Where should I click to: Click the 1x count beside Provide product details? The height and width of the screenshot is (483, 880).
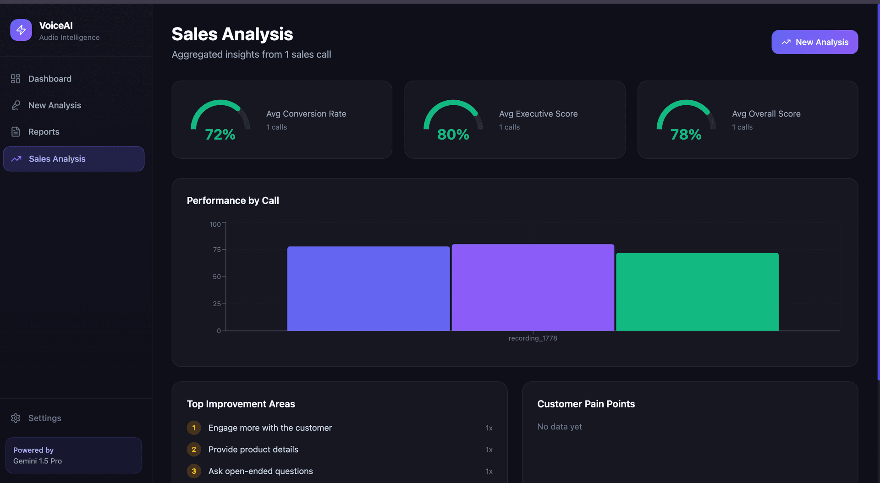489,450
